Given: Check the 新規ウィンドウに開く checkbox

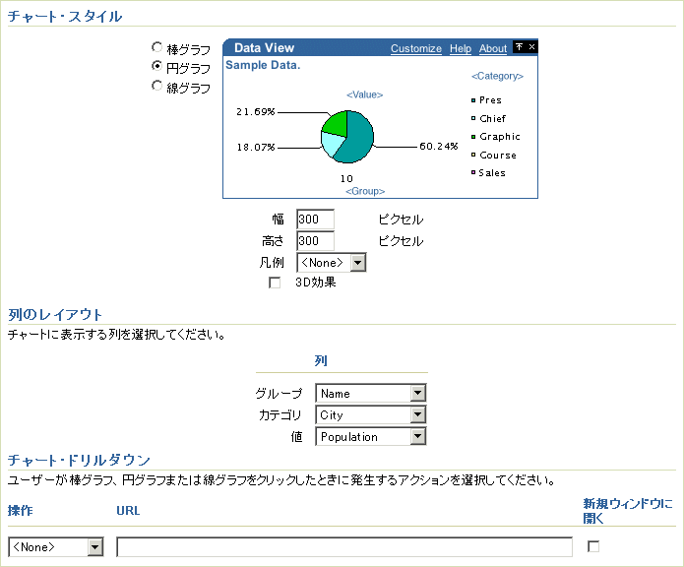Looking at the screenshot, I should tap(593, 546).
